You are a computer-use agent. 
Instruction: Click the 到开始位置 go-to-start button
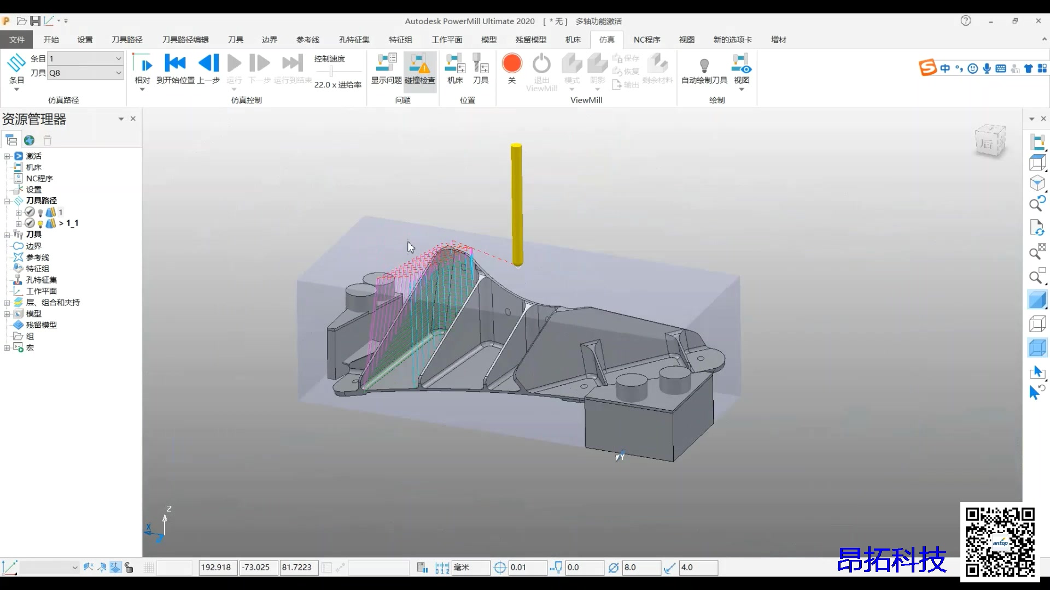(176, 69)
